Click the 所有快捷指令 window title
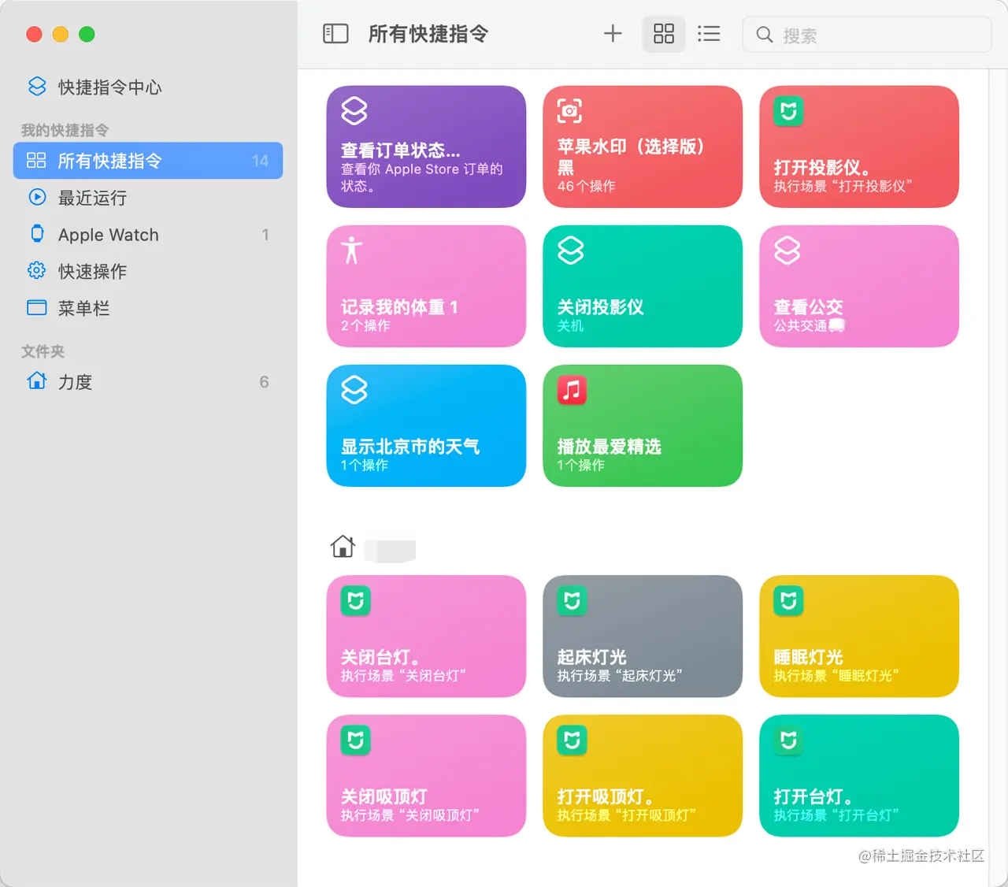Image resolution: width=1008 pixels, height=887 pixels. tap(428, 34)
